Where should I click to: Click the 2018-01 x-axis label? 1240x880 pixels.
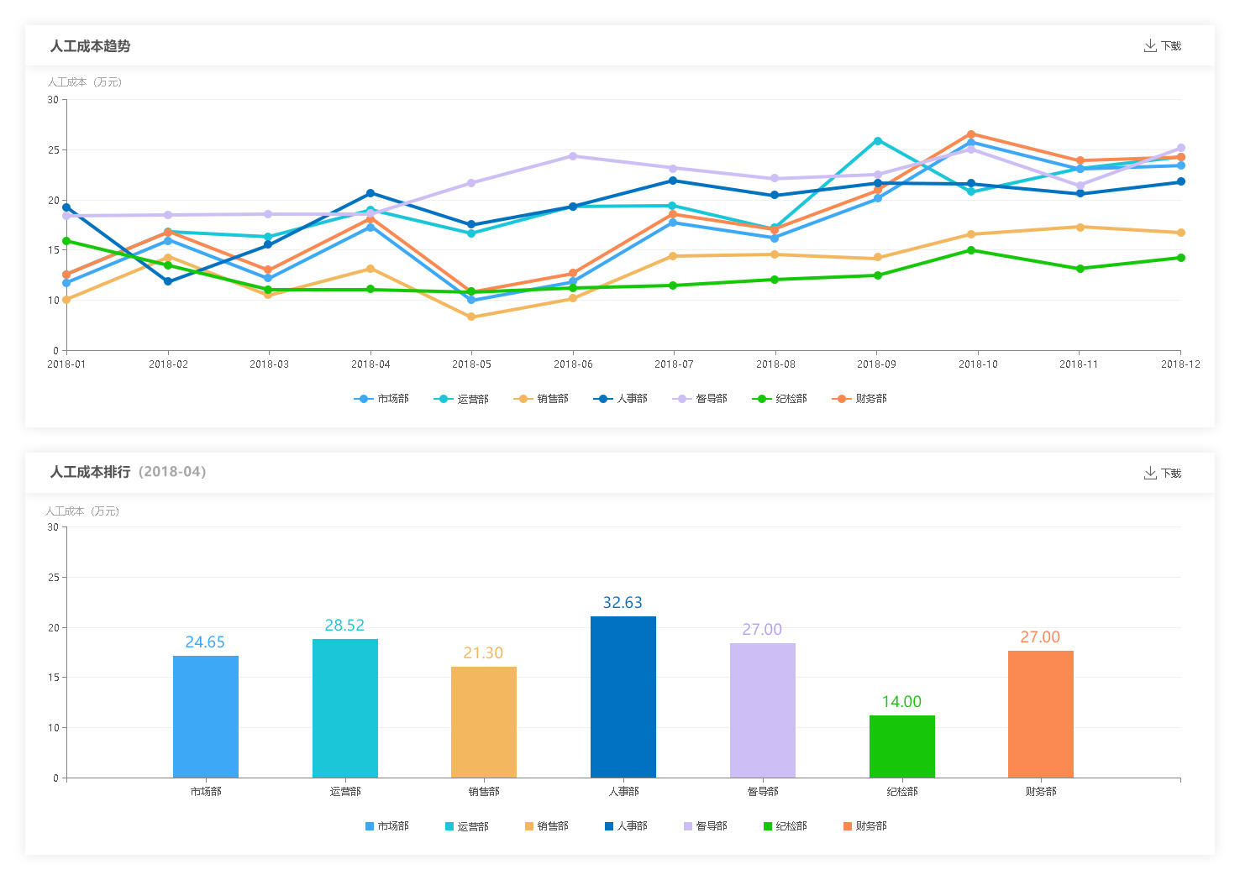[66, 364]
